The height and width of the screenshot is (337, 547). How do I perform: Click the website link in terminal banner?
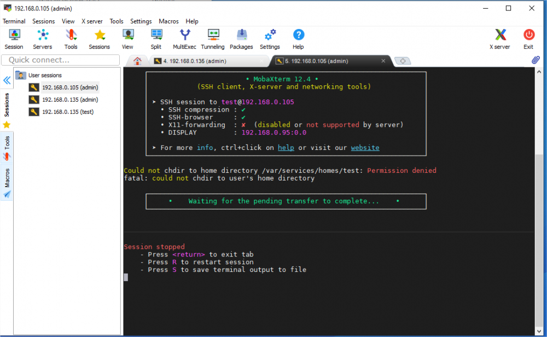[365, 148]
